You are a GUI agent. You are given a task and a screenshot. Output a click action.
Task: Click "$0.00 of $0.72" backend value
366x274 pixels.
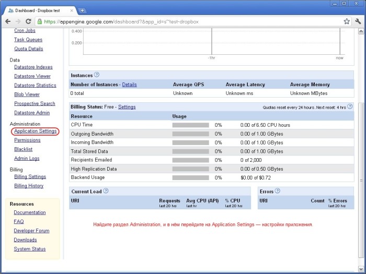point(256,178)
